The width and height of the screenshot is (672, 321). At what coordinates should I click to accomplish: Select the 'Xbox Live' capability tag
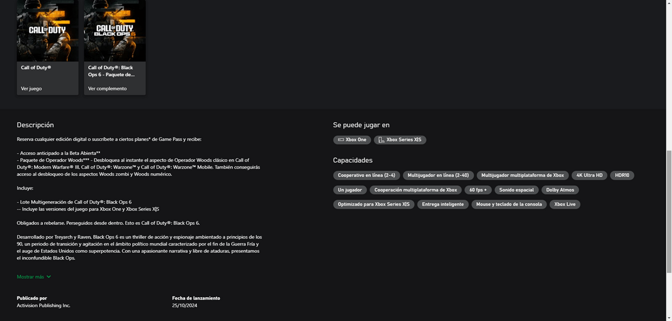coord(565,204)
